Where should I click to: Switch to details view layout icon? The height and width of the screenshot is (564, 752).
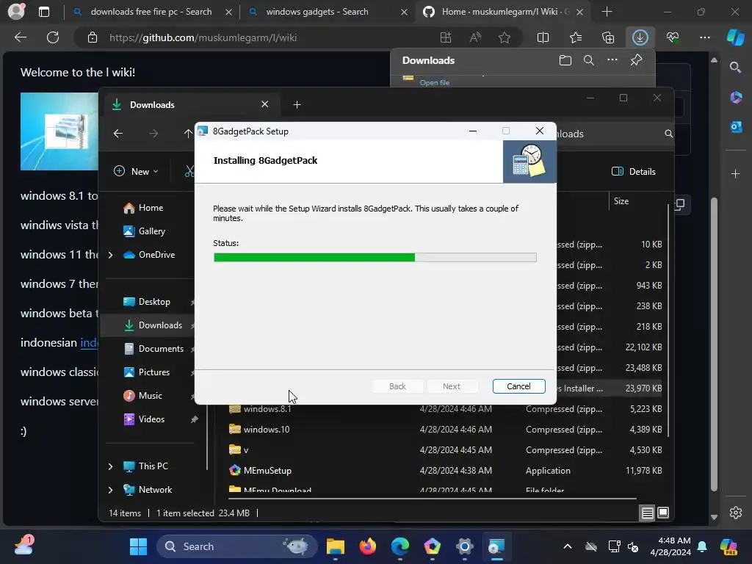647,513
